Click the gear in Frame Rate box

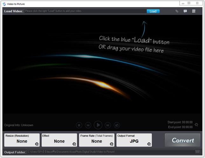[112, 144]
